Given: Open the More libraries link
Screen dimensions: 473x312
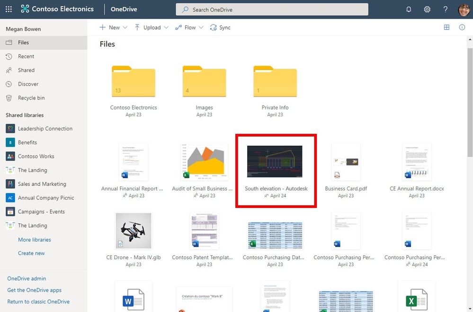Looking at the screenshot, I should coord(35,240).
